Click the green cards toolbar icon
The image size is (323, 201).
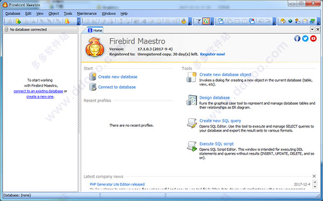(312, 21)
